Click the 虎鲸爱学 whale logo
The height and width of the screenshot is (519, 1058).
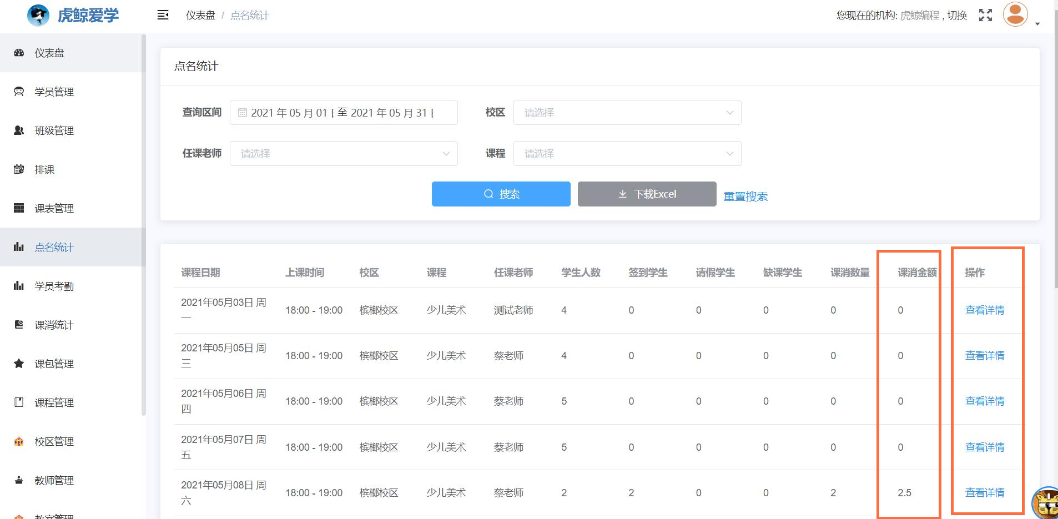click(38, 15)
